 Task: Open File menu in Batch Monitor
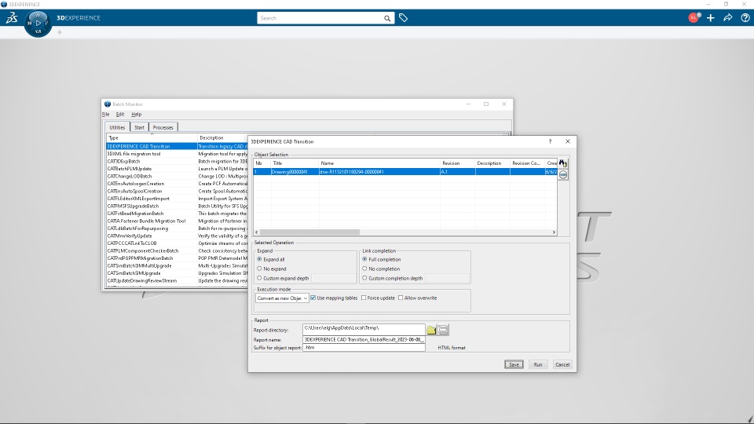(105, 115)
